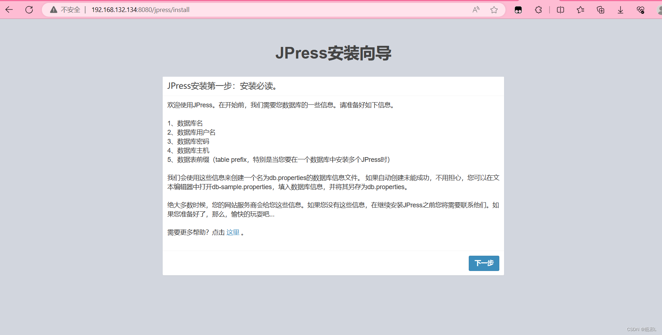This screenshot has width=662, height=335.
Task: Open the Extensions puzzle-piece icon
Action: [538, 10]
